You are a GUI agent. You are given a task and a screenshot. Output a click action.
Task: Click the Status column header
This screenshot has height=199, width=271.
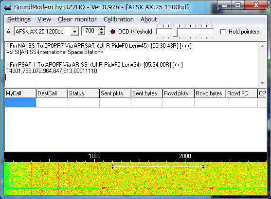(x=84, y=93)
